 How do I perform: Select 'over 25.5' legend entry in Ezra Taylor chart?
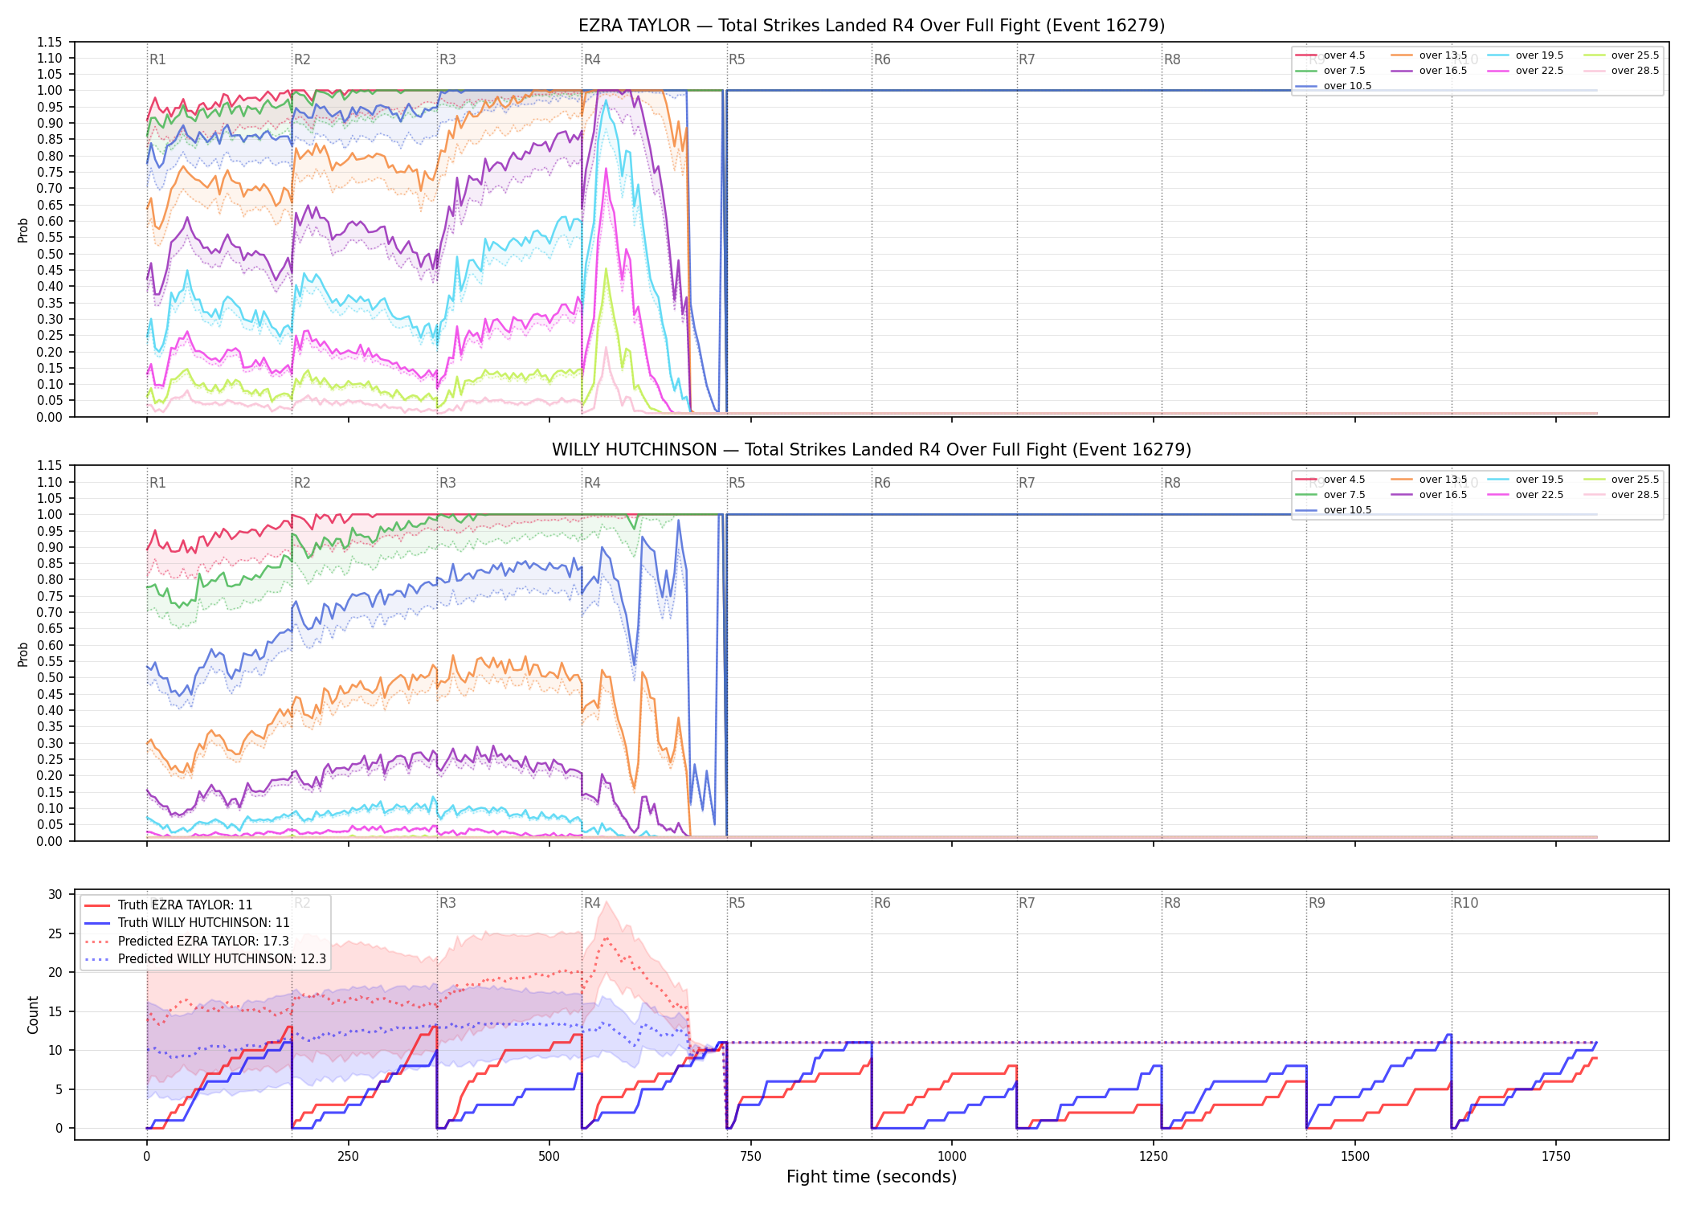[x=1621, y=55]
